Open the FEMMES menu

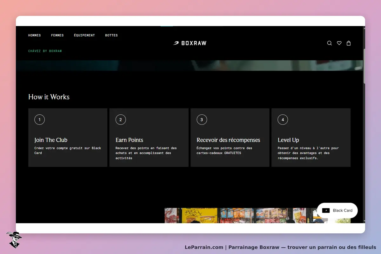(x=57, y=35)
